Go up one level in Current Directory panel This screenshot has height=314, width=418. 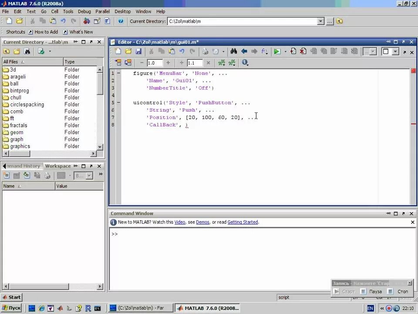point(7,51)
